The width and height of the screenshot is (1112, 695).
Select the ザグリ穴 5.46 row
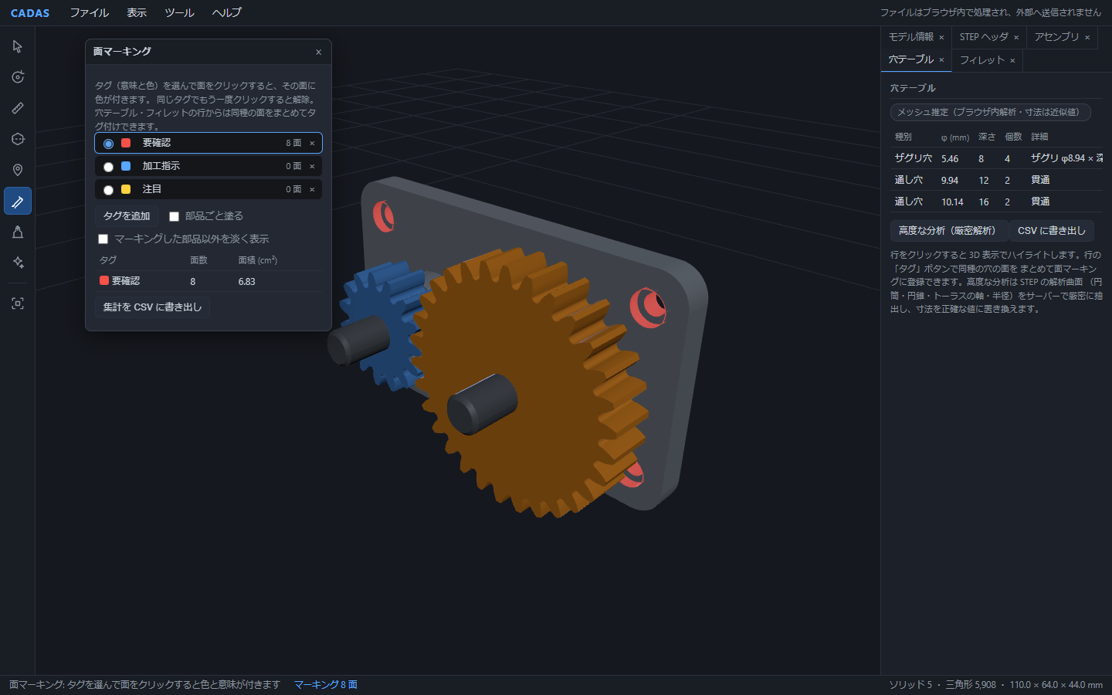(x=996, y=158)
